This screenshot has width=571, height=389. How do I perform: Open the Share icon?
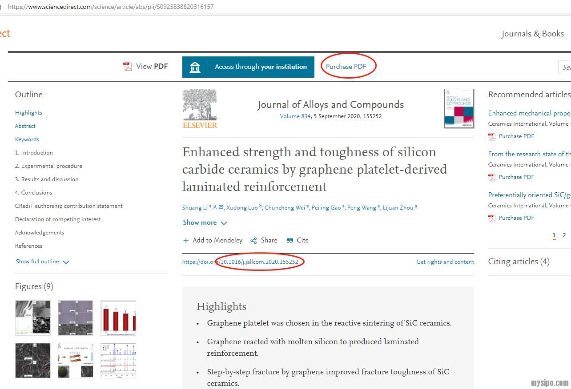254,240
